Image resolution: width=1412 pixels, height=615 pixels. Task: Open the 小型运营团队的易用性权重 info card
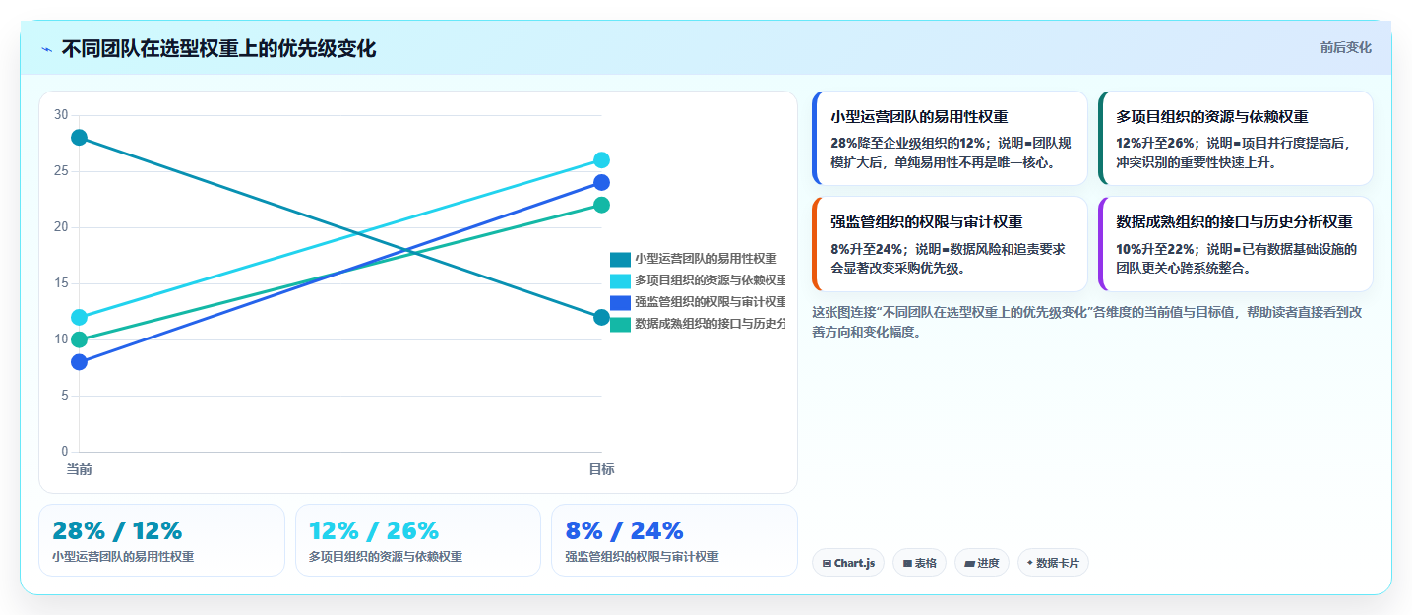(950, 138)
